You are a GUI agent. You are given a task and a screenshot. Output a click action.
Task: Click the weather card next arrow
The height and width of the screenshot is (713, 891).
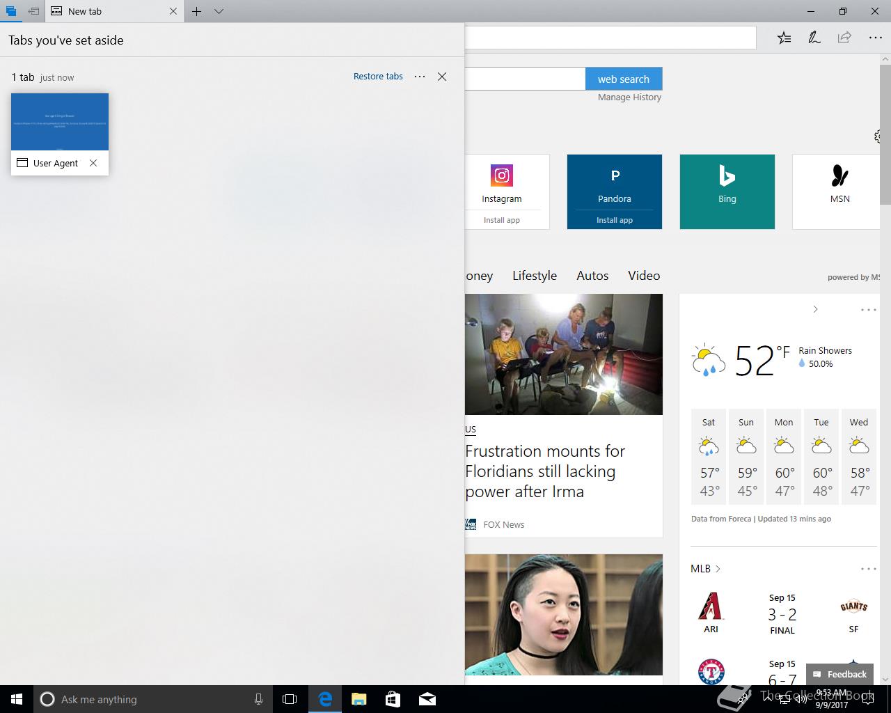pyautogui.click(x=816, y=309)
